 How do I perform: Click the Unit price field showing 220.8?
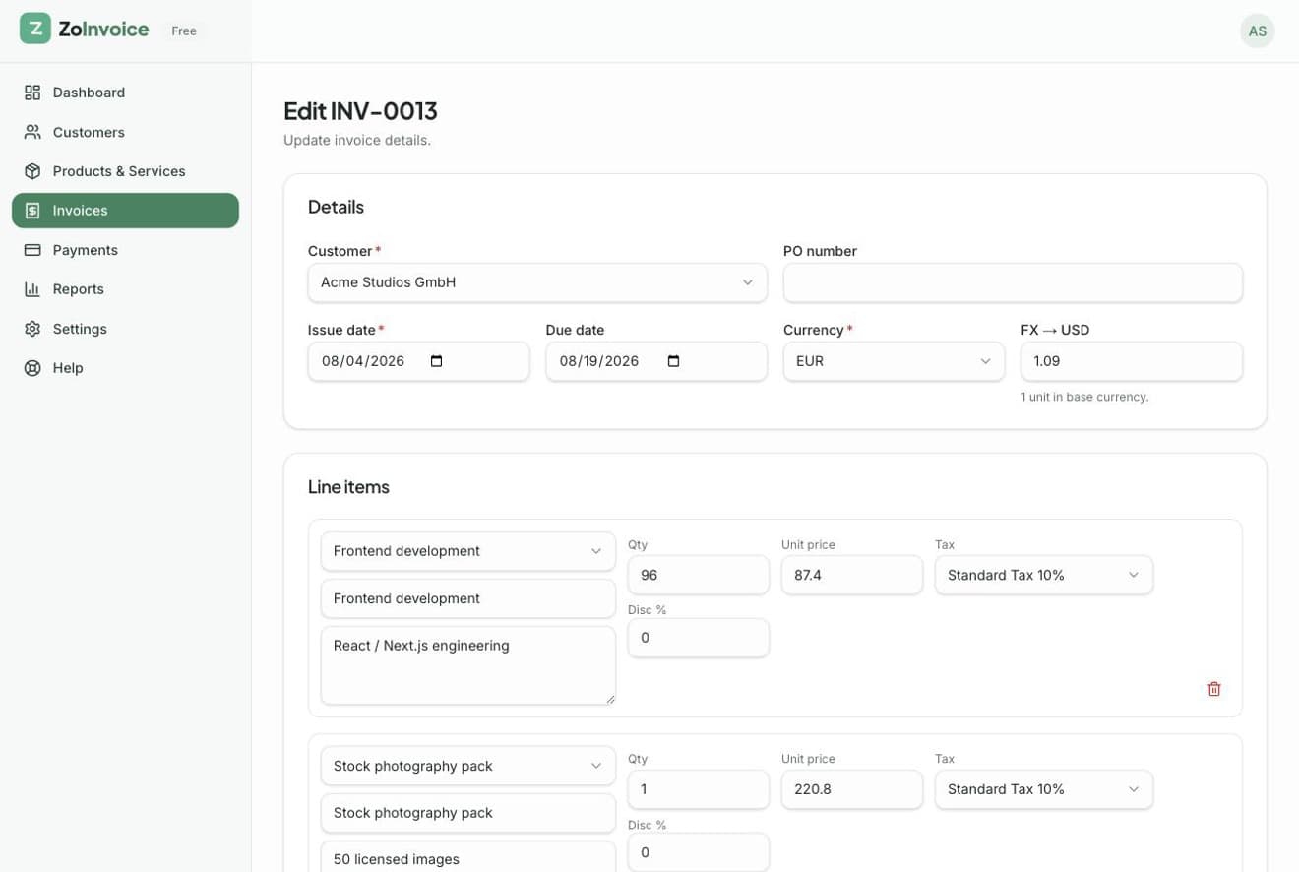tap(852, 789)
